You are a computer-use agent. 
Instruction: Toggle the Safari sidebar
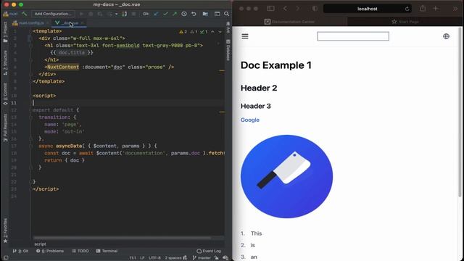[x=270, y=9]
